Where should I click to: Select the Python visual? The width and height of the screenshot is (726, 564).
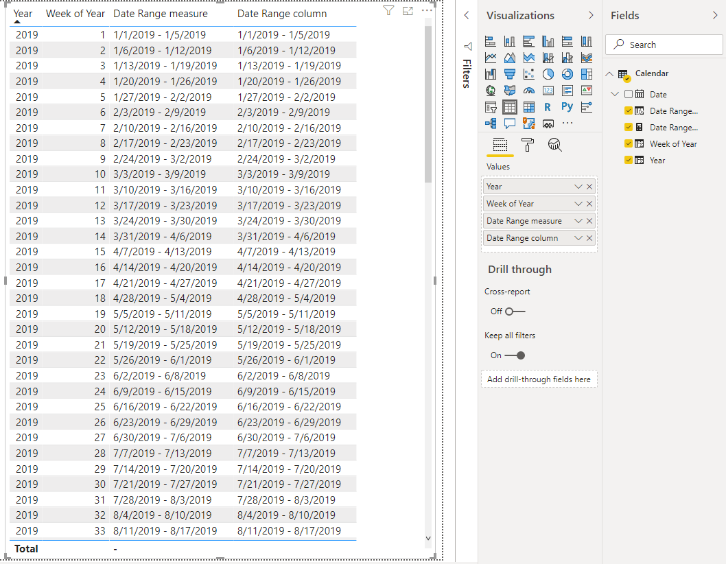pyautogui.click(x=567, y=107)
